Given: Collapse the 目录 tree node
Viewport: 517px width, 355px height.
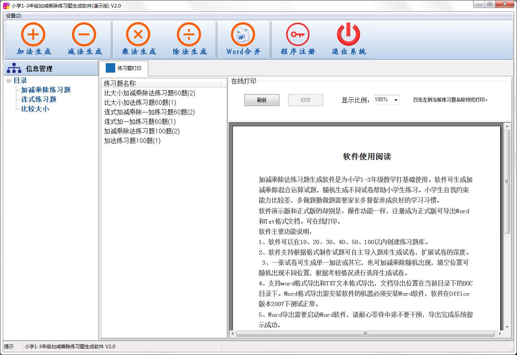Looking at the screenshot, I should pos(9,81).
